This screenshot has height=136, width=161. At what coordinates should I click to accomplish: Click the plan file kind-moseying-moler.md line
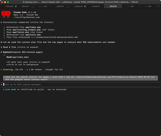tap(42, 37)
